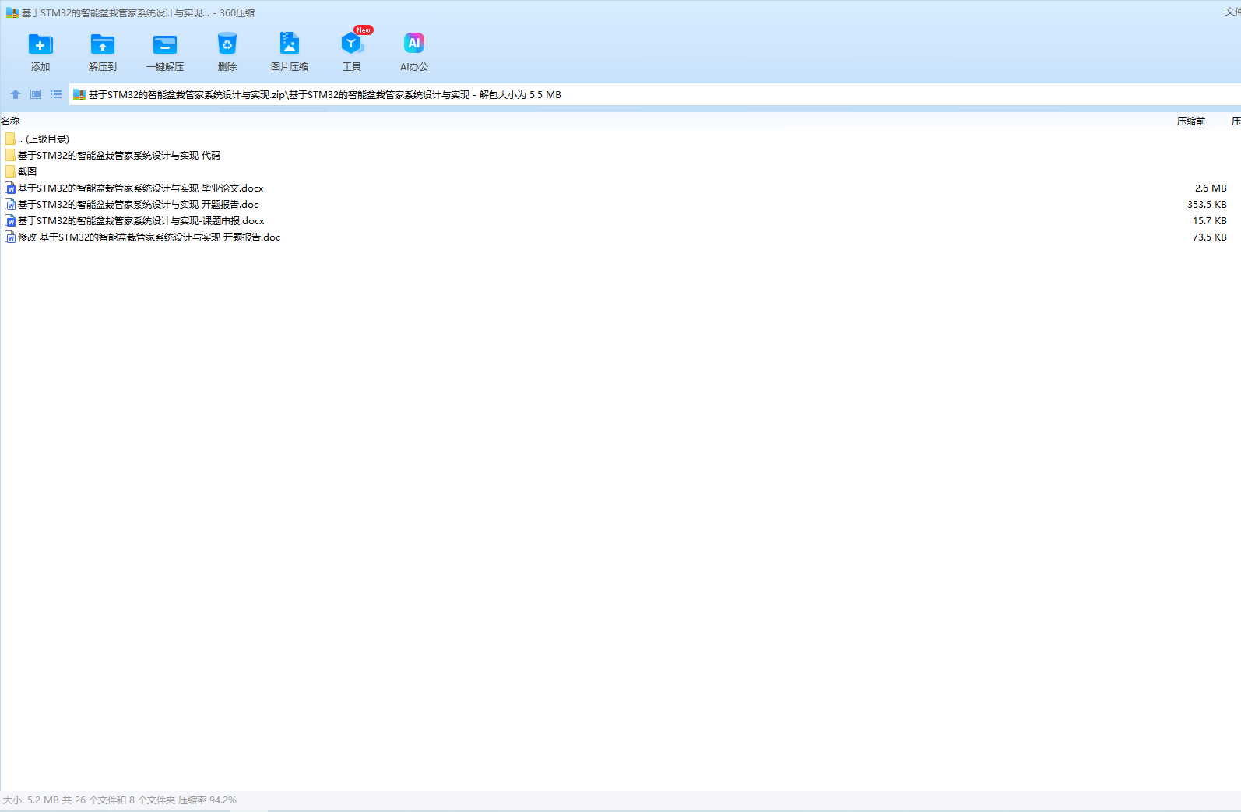Select the 课题申报.docx file
The width and height of the screenshot is (1241, 812).
(x=135, y=221)
